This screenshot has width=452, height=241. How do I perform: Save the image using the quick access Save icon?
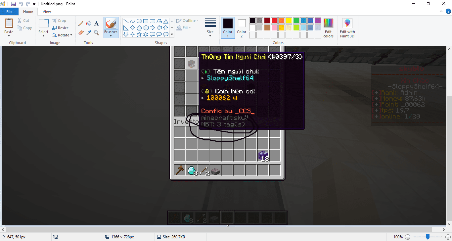(x=14, y=4)
